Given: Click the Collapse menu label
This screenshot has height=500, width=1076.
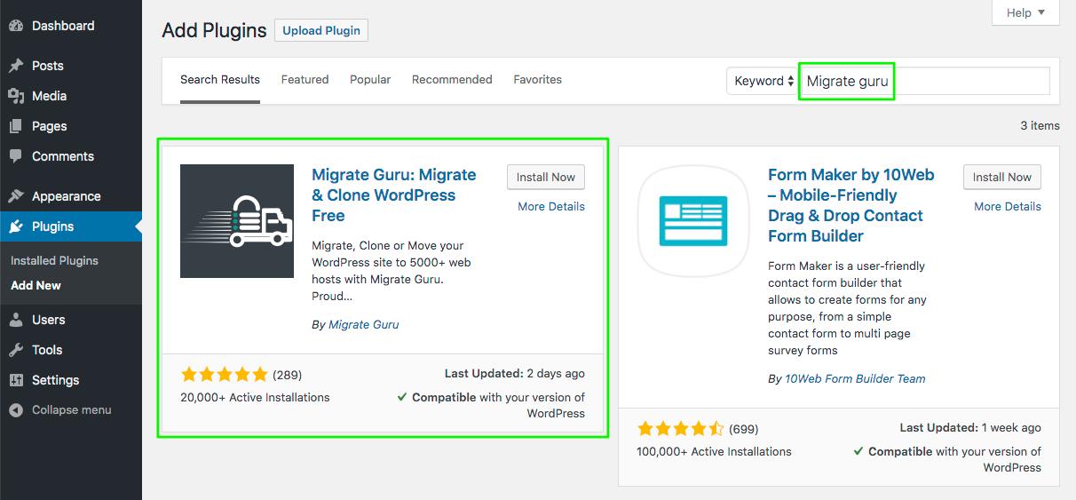Looking at the screenshot, I should [72, 410].
